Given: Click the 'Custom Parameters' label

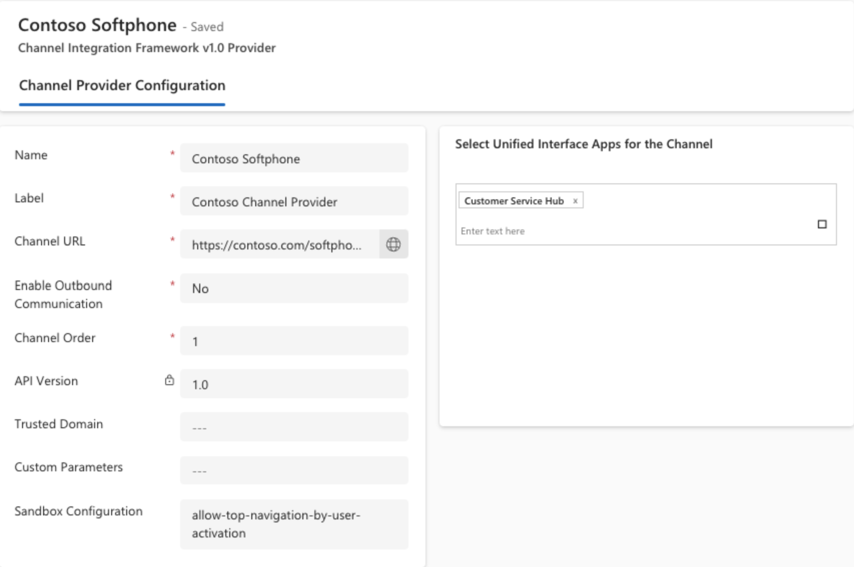Looking at the screenshot, I should pos(69,467).
